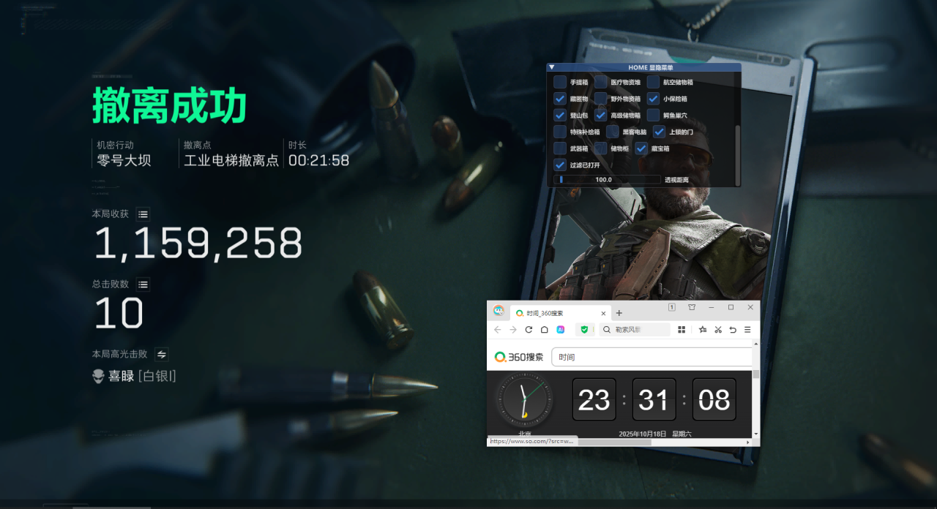
Task: Enable the 手提箱 checkbox
Action: click(559, 83)
